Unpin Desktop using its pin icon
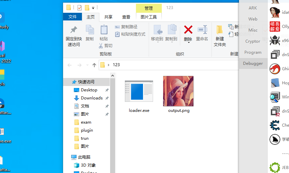289x173 pixels. (x=107, y=90)
